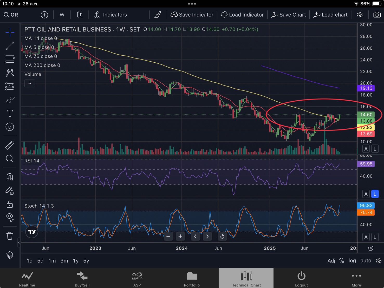
Task: Zoom out chart with minus button
Action: click(168, 237)
